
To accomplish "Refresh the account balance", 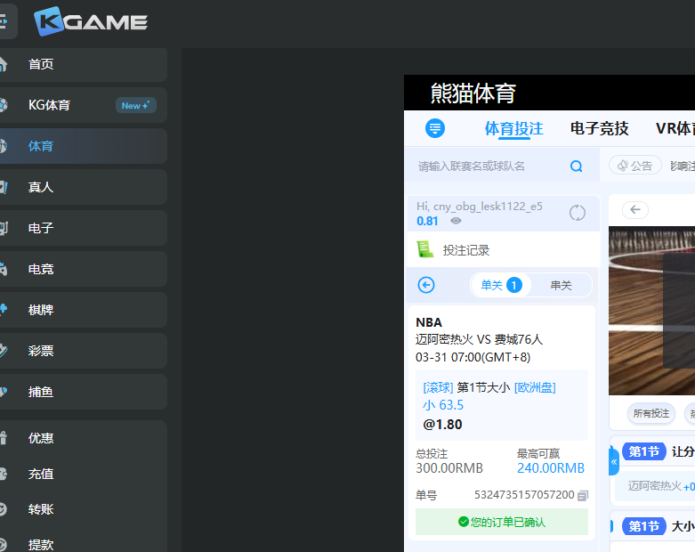I will (x=578, y=213).
